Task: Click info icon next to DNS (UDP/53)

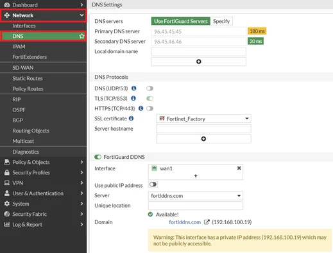Action: [x=134, y=88]
